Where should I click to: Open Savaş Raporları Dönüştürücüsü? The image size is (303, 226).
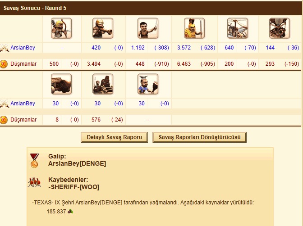point(199,137)
